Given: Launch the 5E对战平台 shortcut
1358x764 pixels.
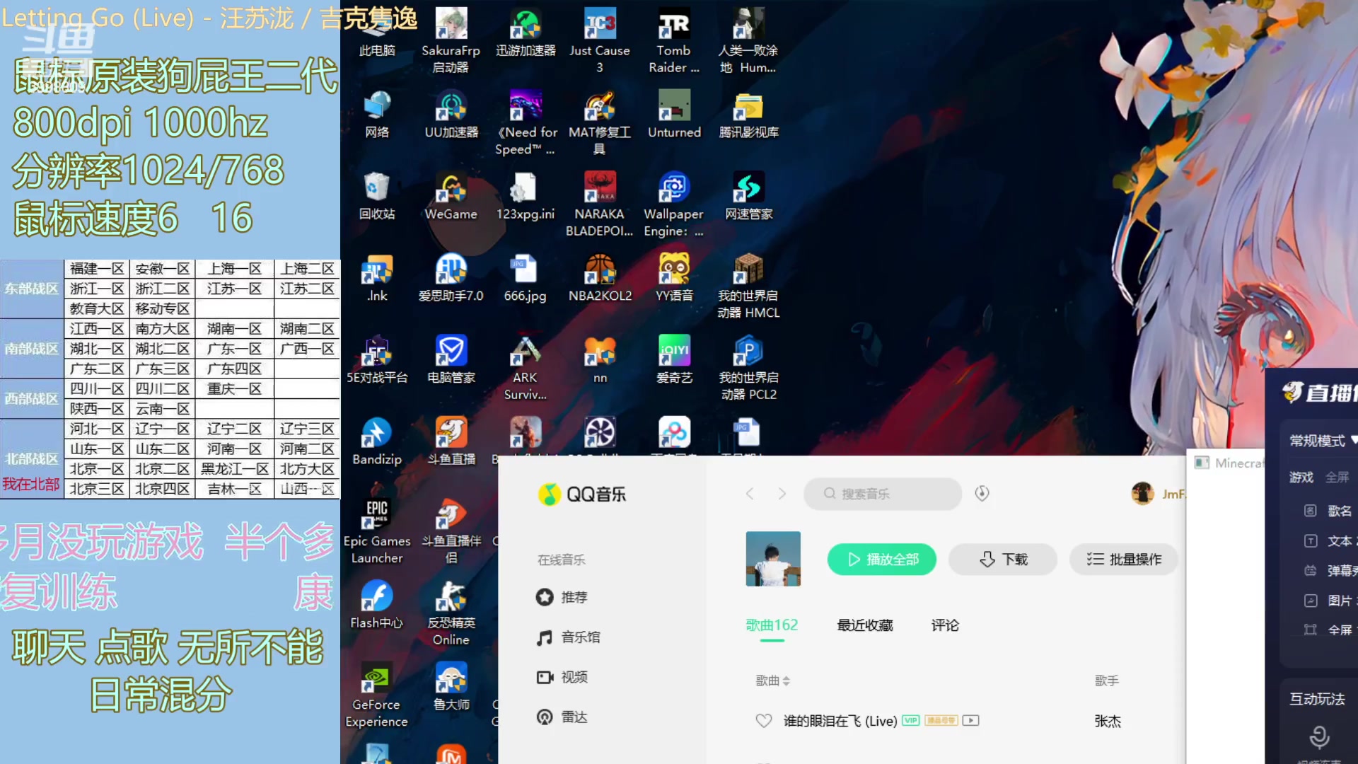Looking at the screenshot, I should point(377,359).
